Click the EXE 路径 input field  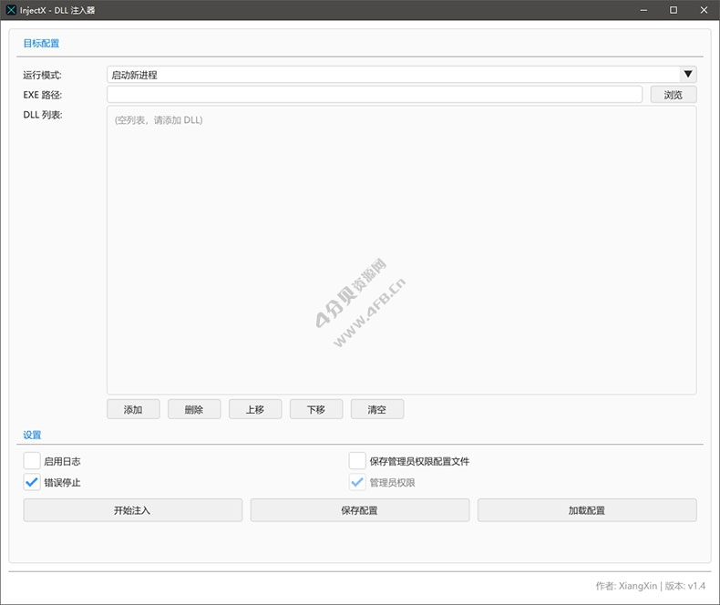coord(375,94)
